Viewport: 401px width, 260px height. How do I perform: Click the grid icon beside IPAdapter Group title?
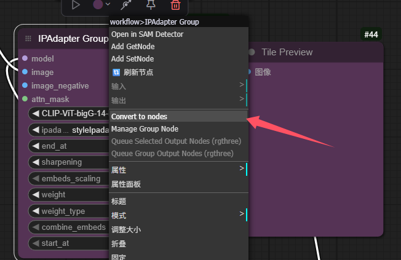point(28,38)
